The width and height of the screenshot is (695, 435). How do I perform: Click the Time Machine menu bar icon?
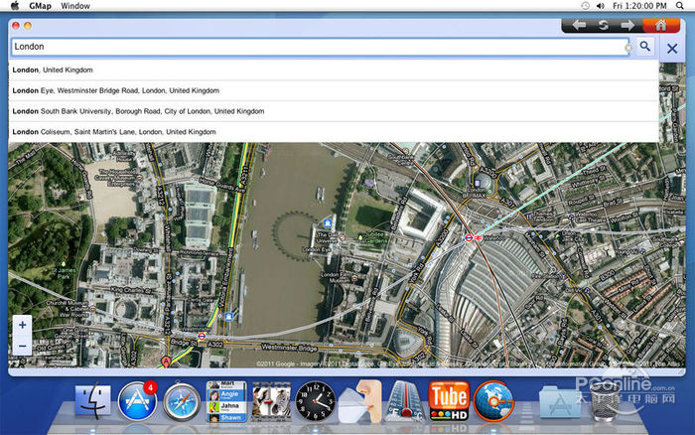click(x=585, y=6)
